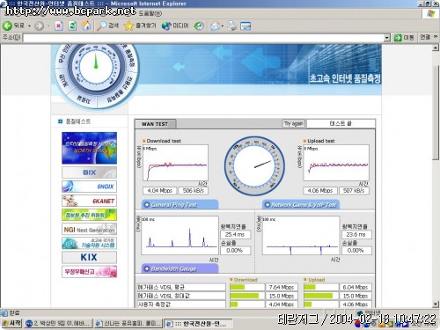Switch to the third taskbar IE window
Image resolution: width=440 pixels, height=330 pixels.
coord(198,324)
